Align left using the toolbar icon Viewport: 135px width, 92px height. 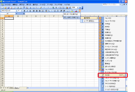34,11
